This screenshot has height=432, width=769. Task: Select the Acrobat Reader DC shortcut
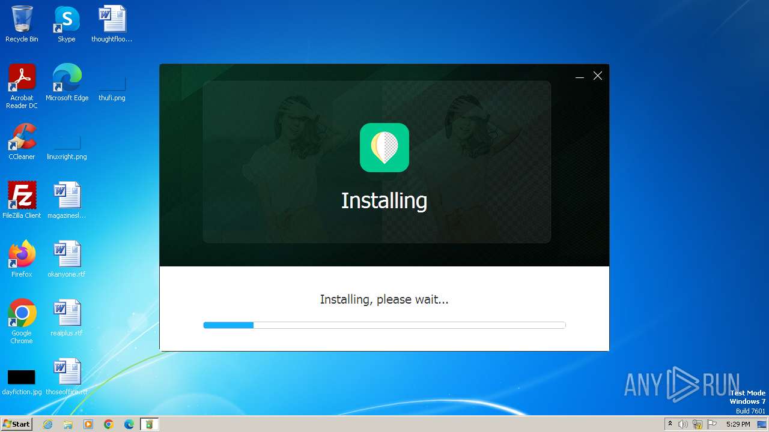coord(22,86)
